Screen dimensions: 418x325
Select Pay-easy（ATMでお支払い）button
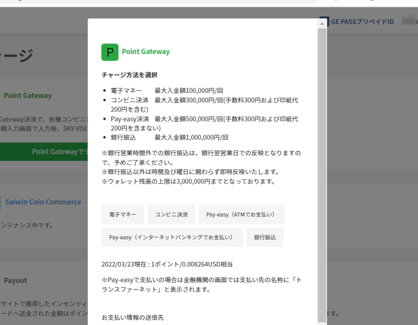[x=242, y=214]
